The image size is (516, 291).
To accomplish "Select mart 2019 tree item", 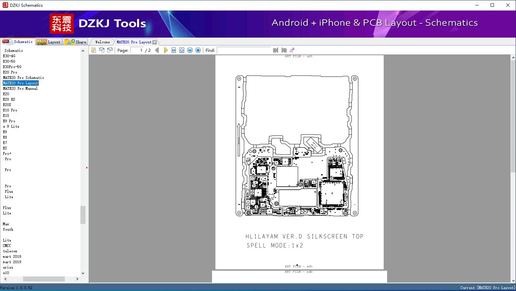I will pos(12,262).
